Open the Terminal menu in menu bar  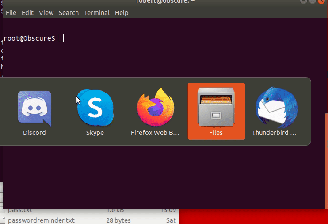coord(97,13)
